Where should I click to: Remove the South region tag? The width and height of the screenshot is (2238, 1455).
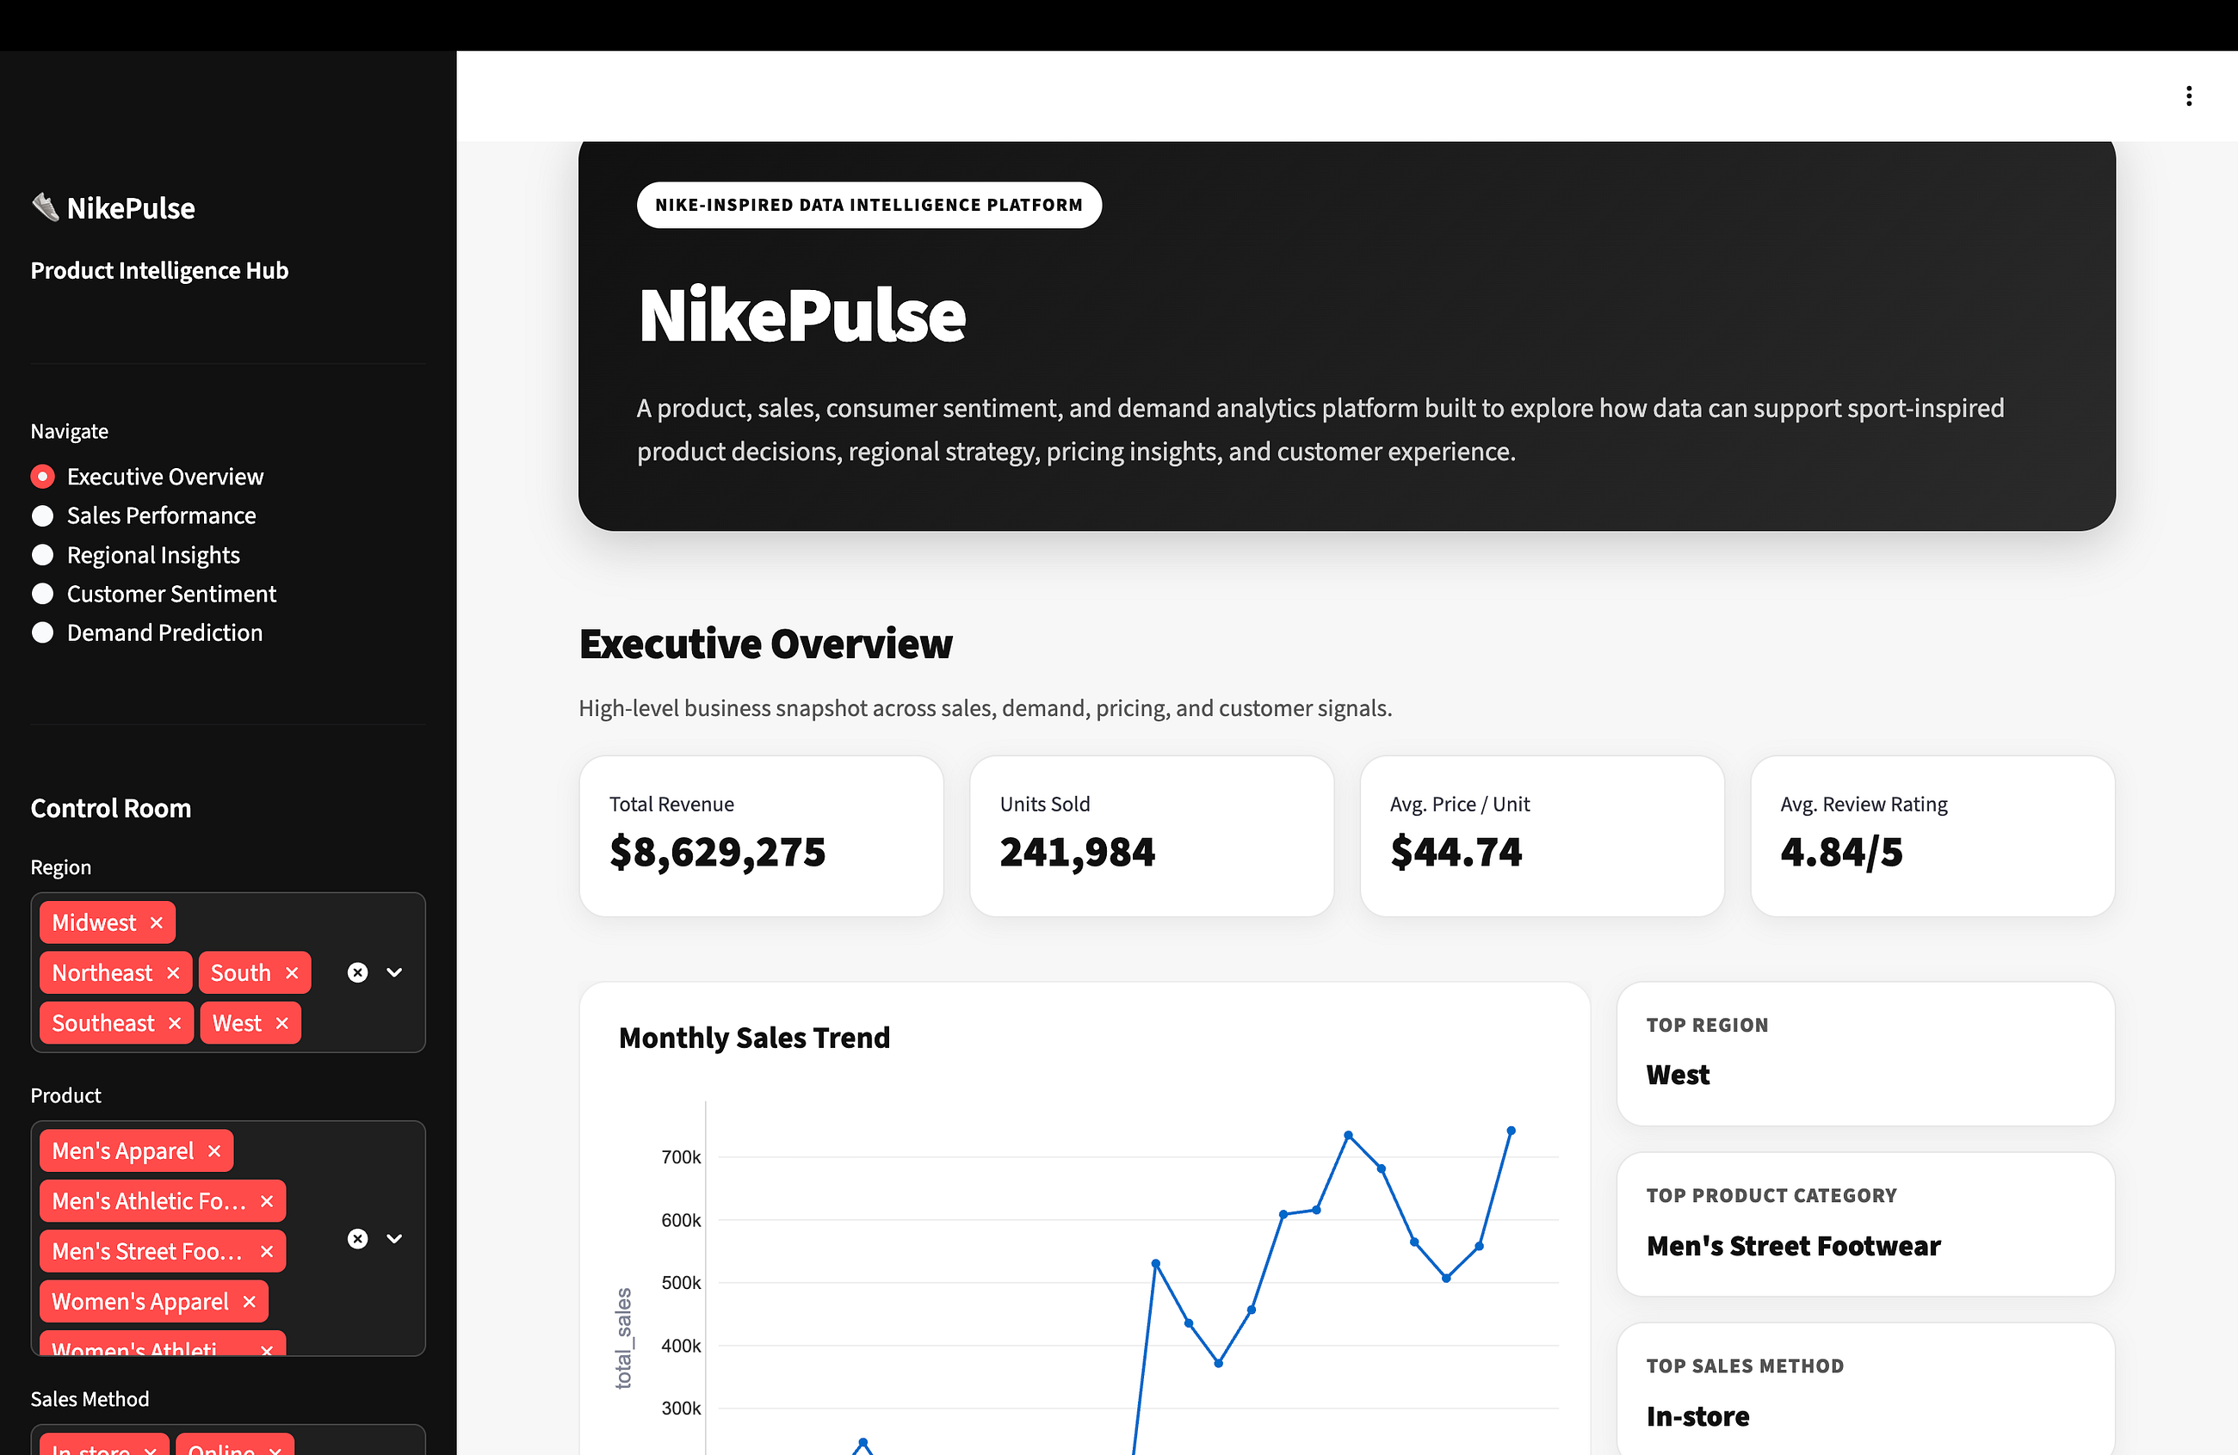292,973
